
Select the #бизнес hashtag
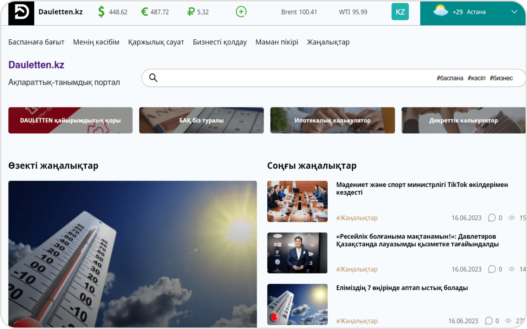tap(501, 78)
